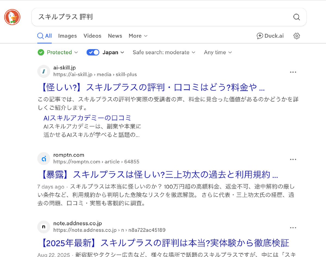
Task: Click the DuckDuckGo duck logo
Action: coord(12,17)
